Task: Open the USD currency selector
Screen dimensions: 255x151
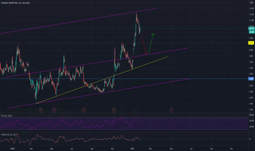Action: tap(252, 3)
